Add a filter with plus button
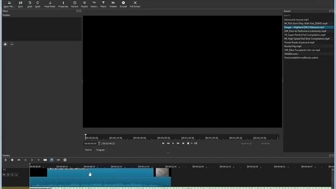Viewport: 336px width, 189px height. pos(5,44)
